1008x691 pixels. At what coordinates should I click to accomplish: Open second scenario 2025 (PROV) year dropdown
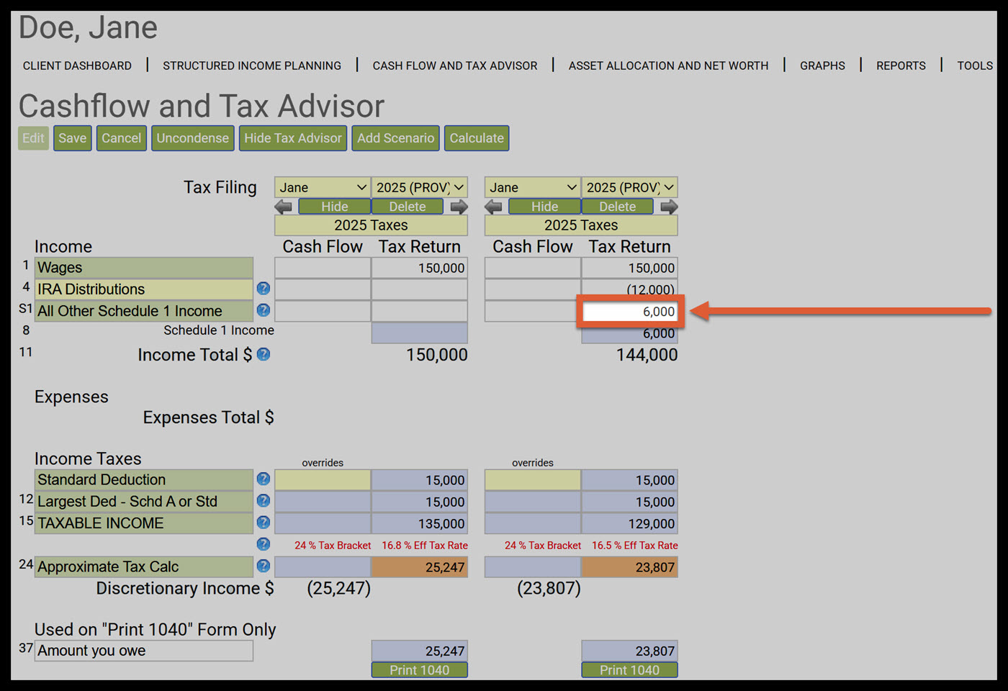click(x=630, y=187)
